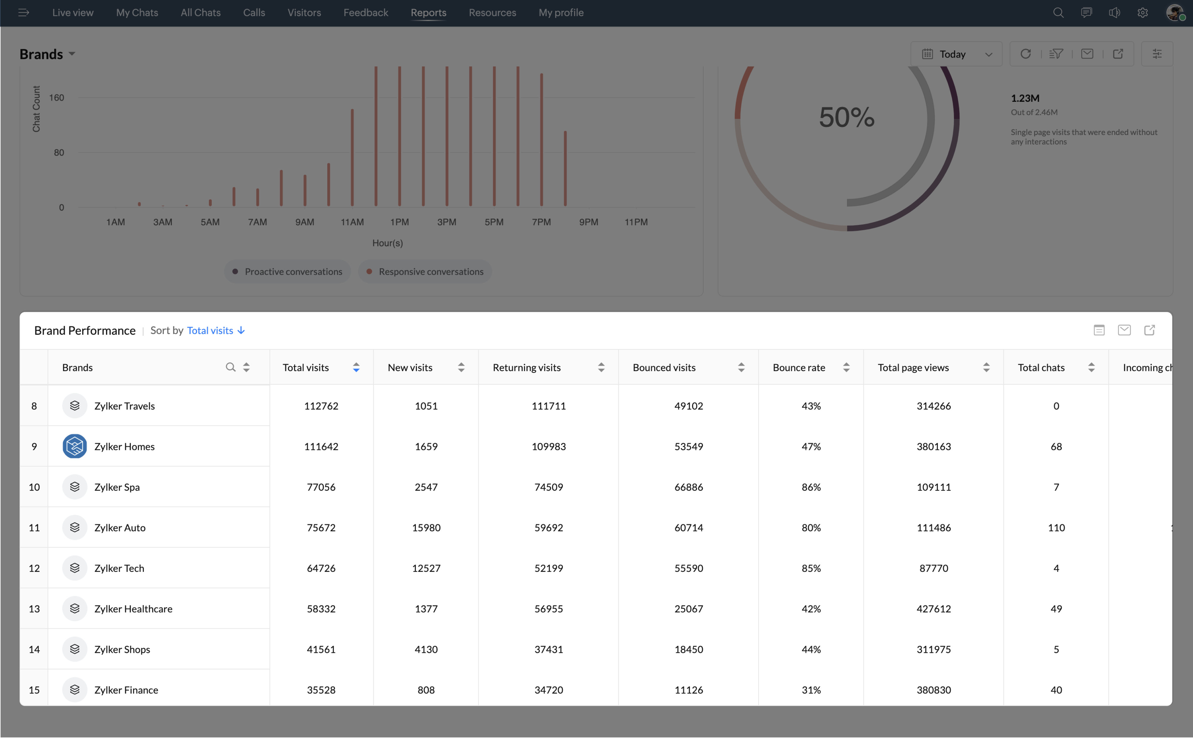Click the email icon in Brand Performance header
1193x738 pixels.
[1124, 330]
